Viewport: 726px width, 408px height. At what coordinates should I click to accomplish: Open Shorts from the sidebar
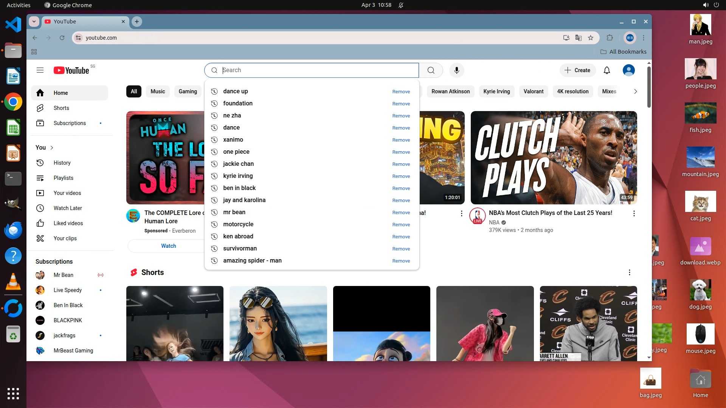click(x=61, y=108)
